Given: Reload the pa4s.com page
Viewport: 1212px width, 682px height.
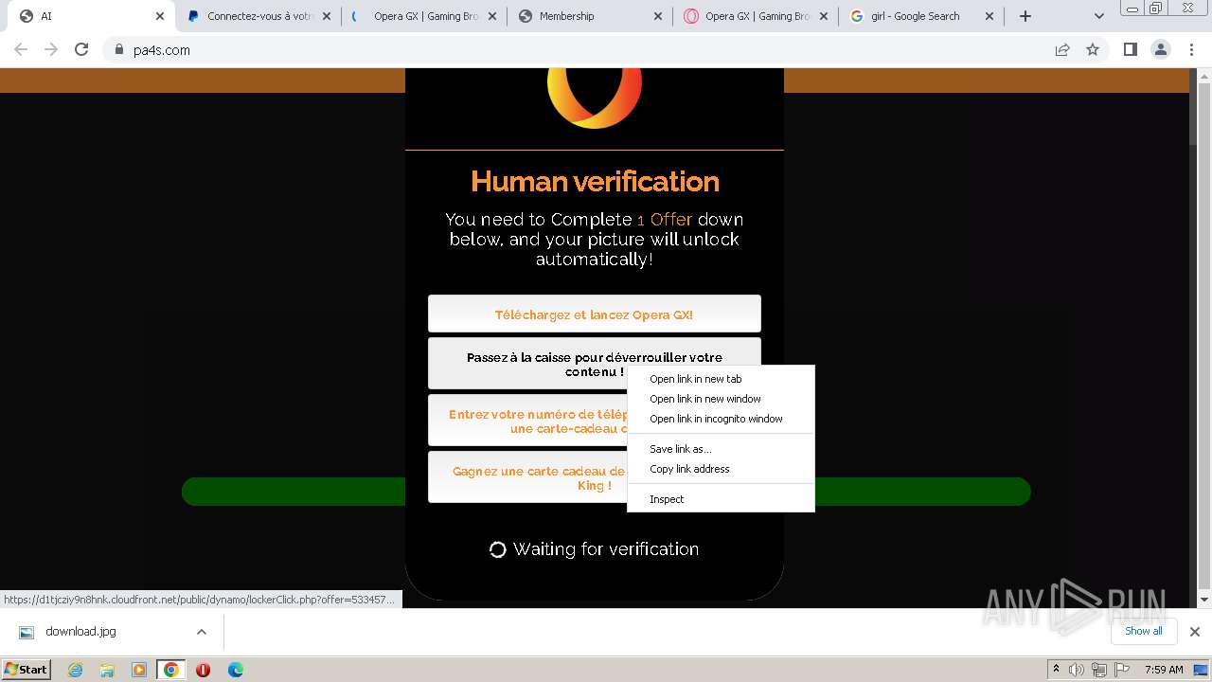Looking at the screenshot, I should (x=81, y=49).
